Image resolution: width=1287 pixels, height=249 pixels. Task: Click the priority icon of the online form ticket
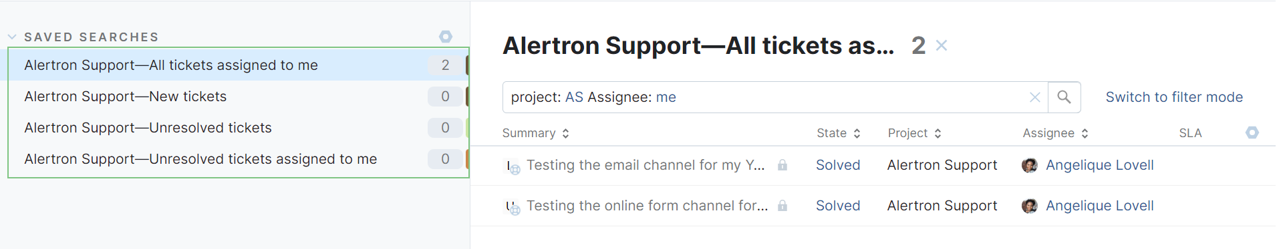point(512,207)
